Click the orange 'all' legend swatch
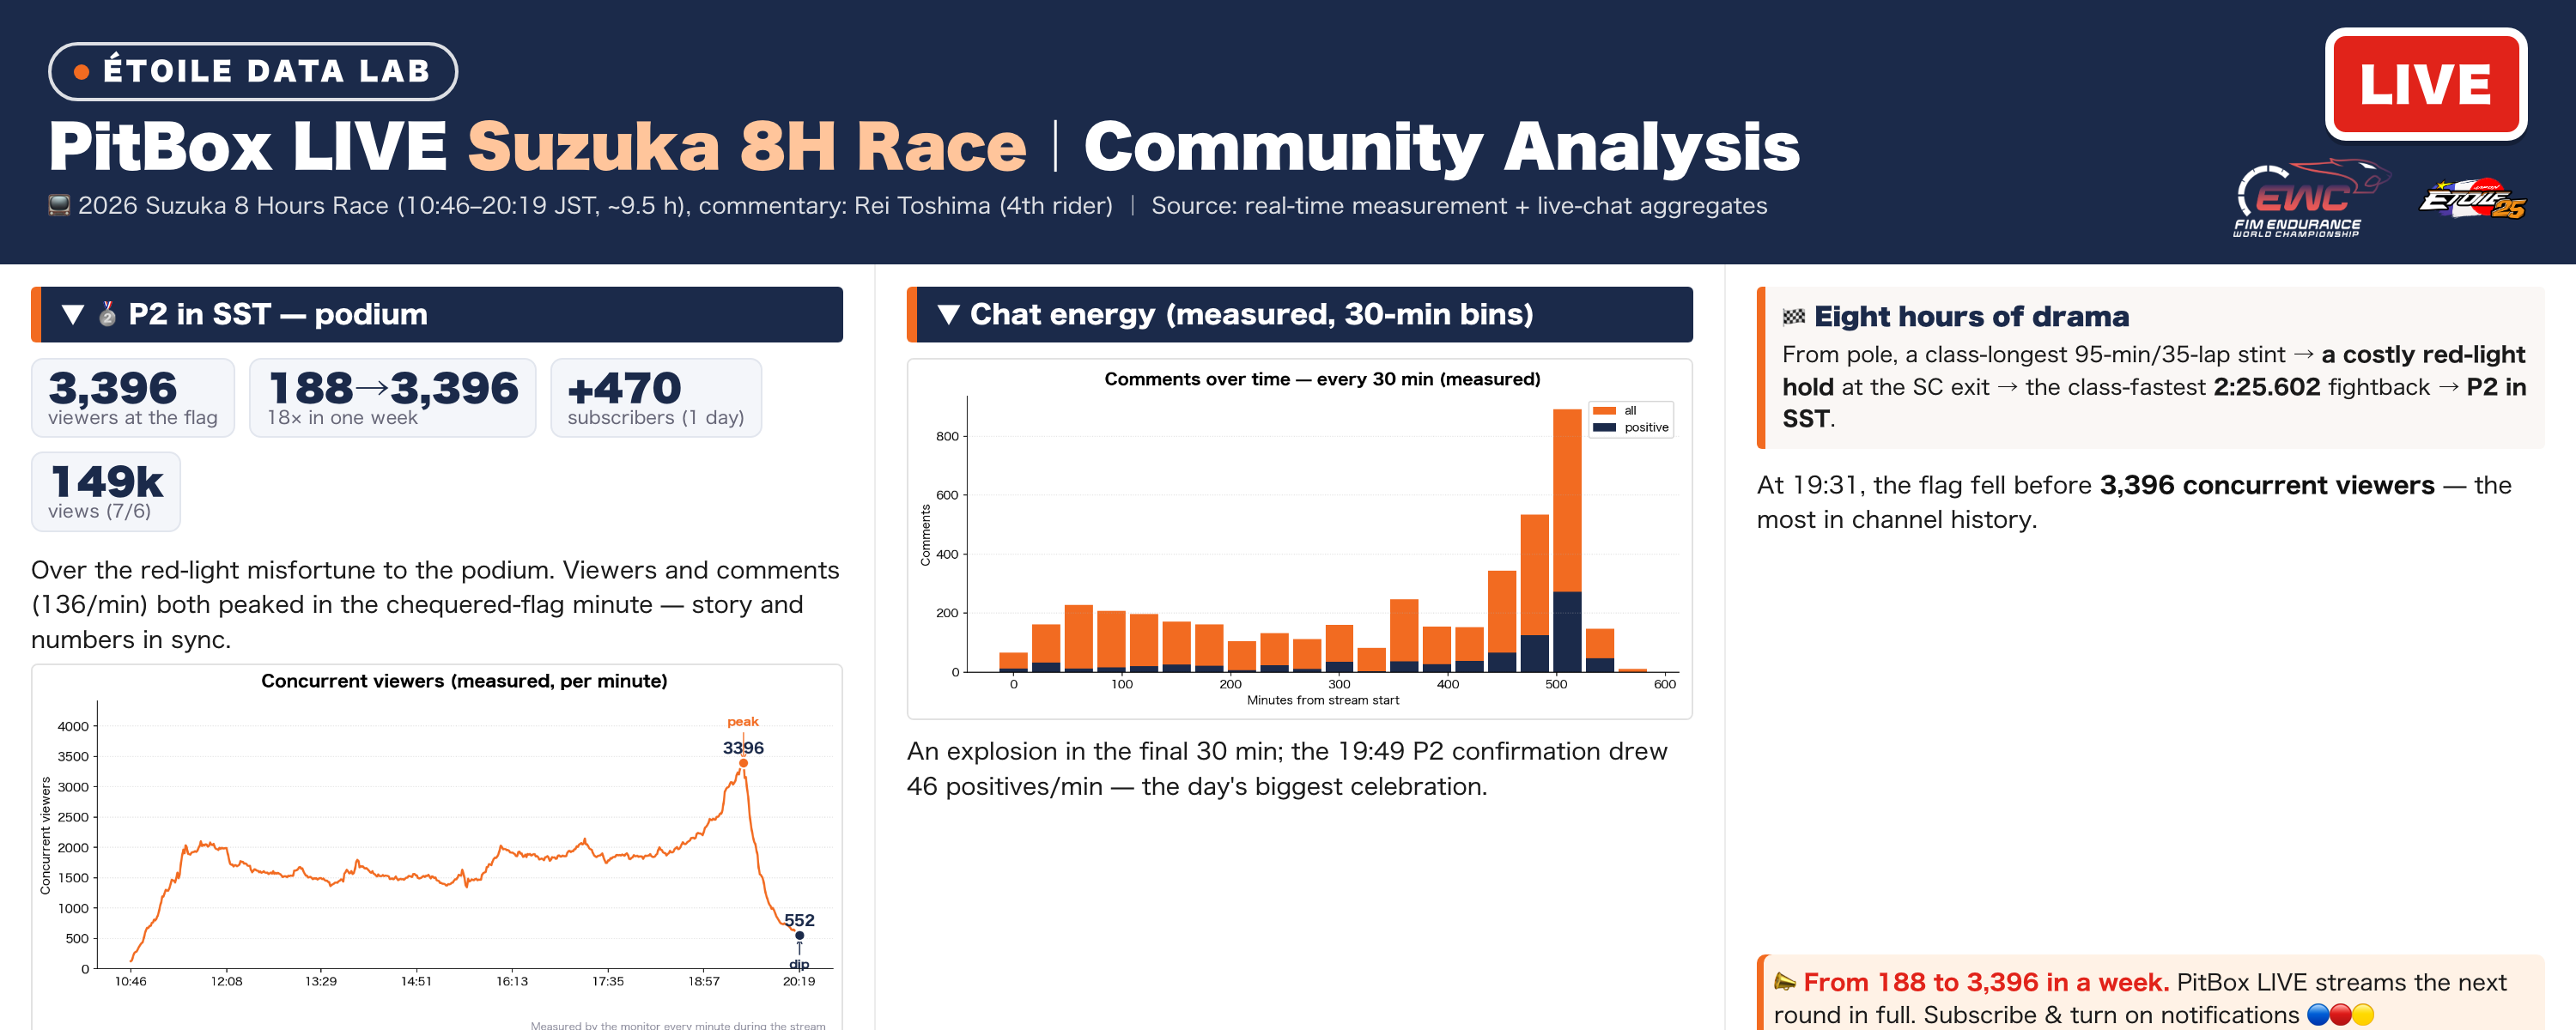 [1605, 411]
